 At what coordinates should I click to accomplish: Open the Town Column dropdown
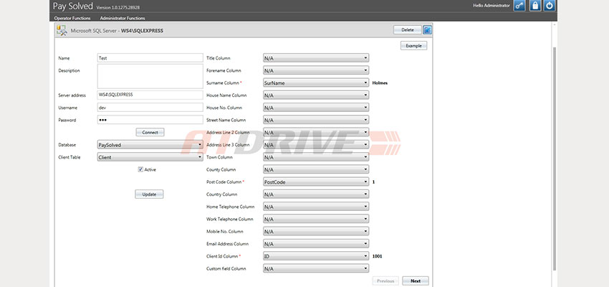click(316, 157)
